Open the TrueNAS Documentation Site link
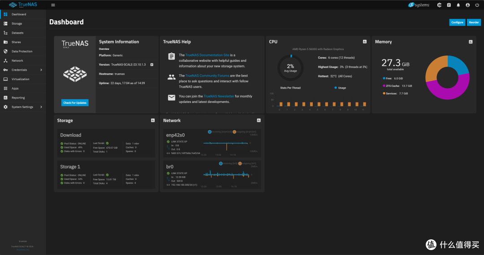 tap(207, 55)
